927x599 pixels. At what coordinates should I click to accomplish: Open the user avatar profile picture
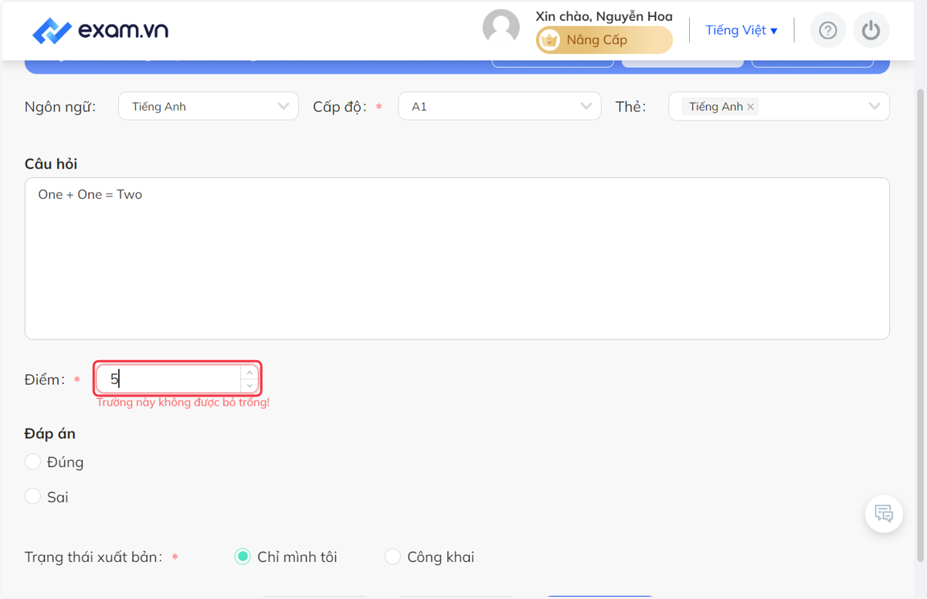501,29
